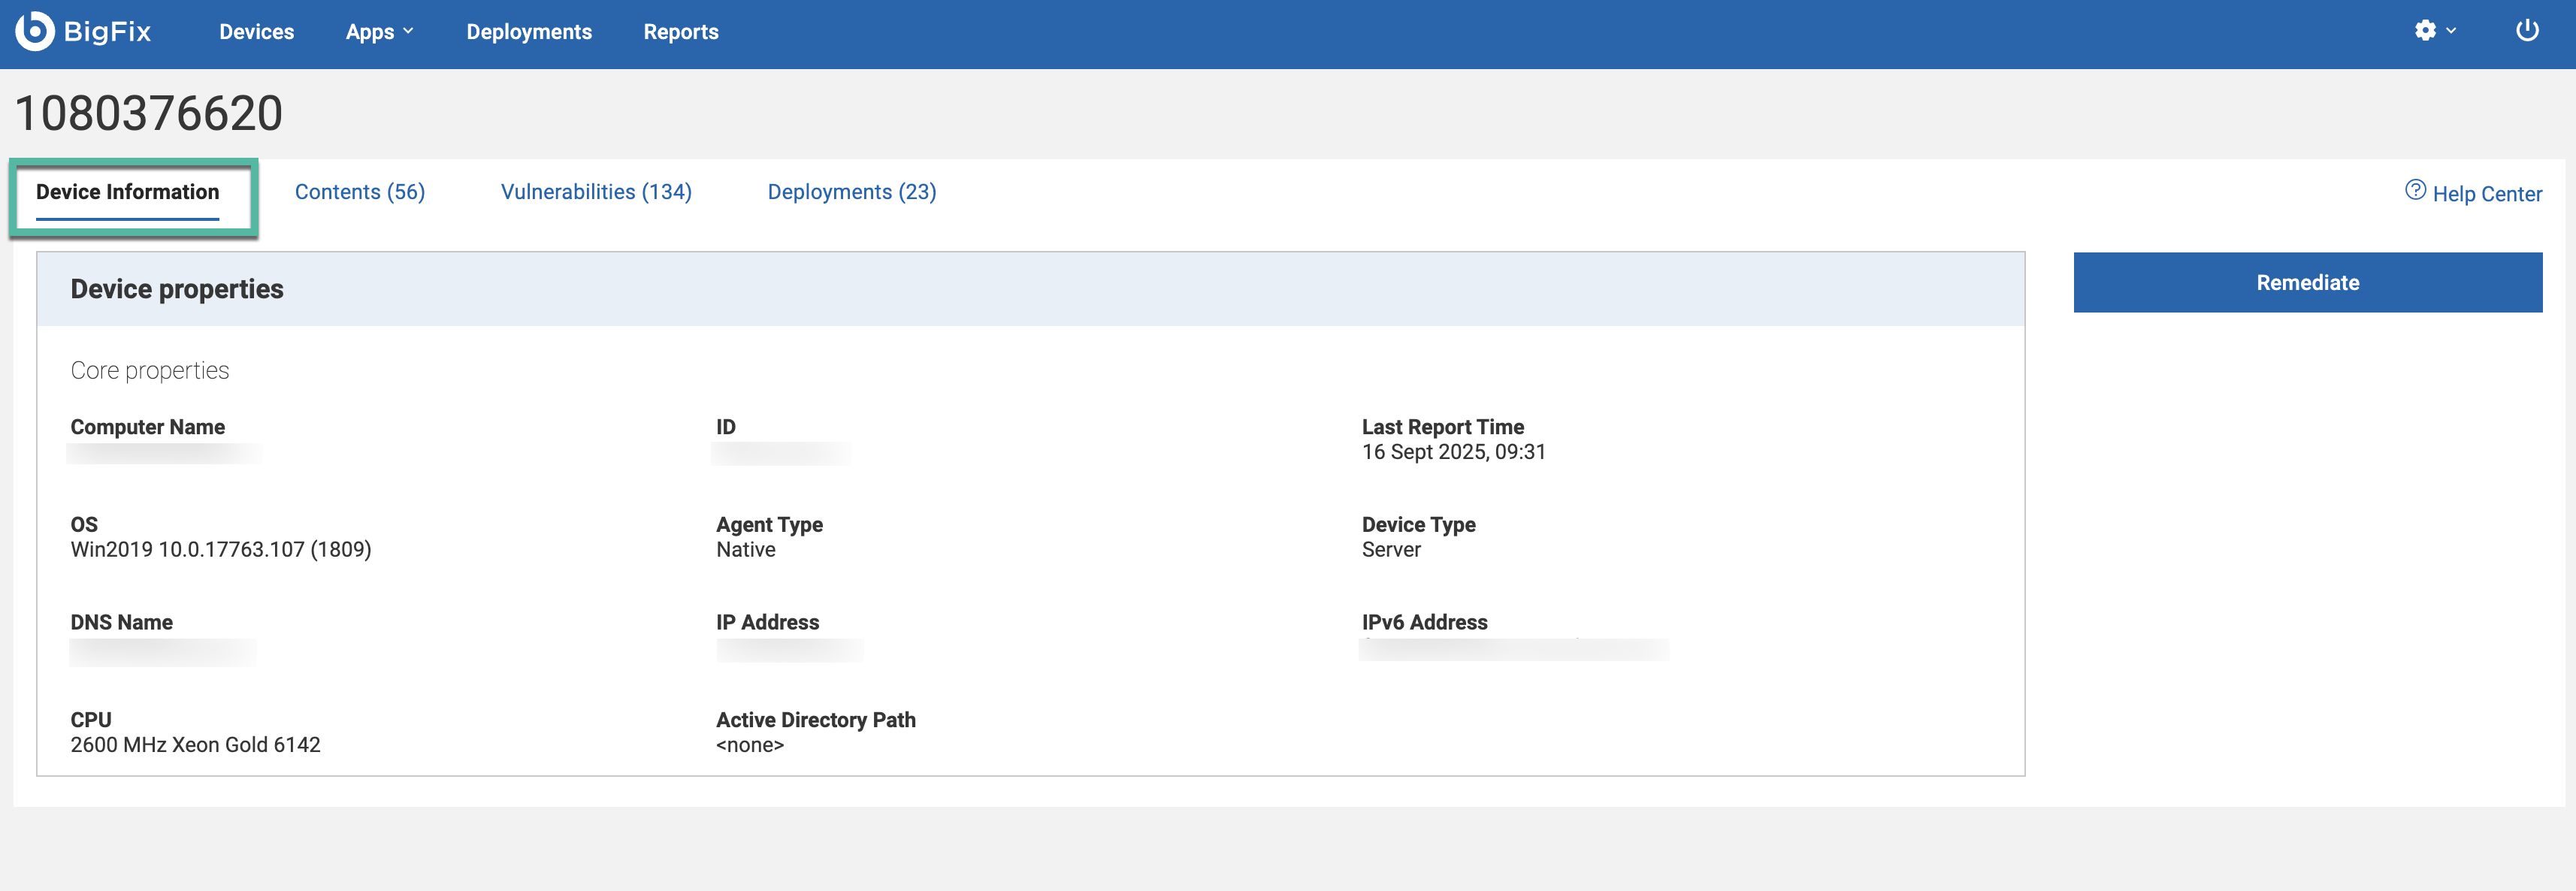Switch to the Contents (56) tab
Image resolution: width=2576 pixels, height=891 pixels.
point(360,192)
